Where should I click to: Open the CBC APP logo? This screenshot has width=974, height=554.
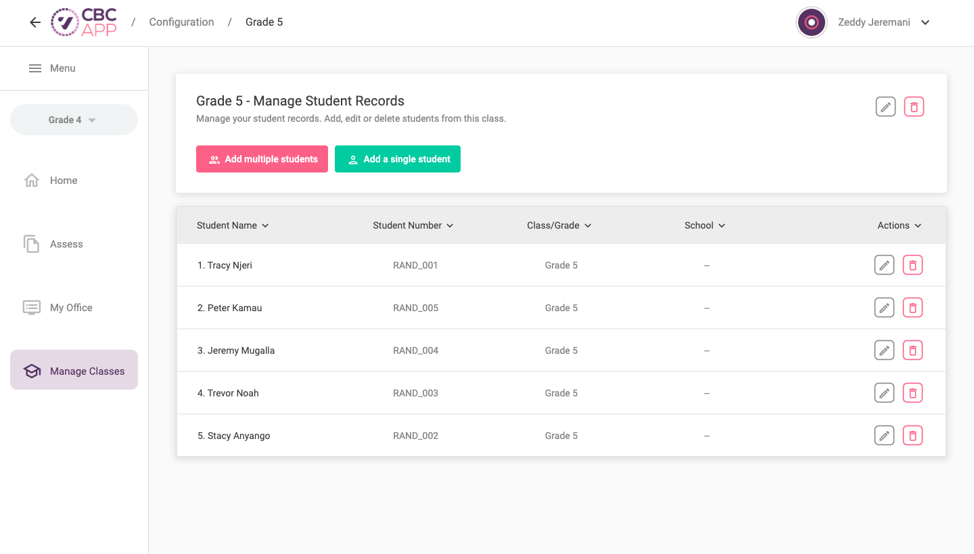84,22
